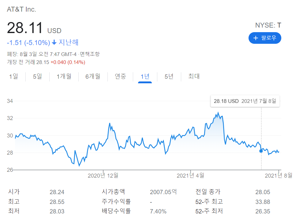Switch to the 1개월 tab

(64, 76)
